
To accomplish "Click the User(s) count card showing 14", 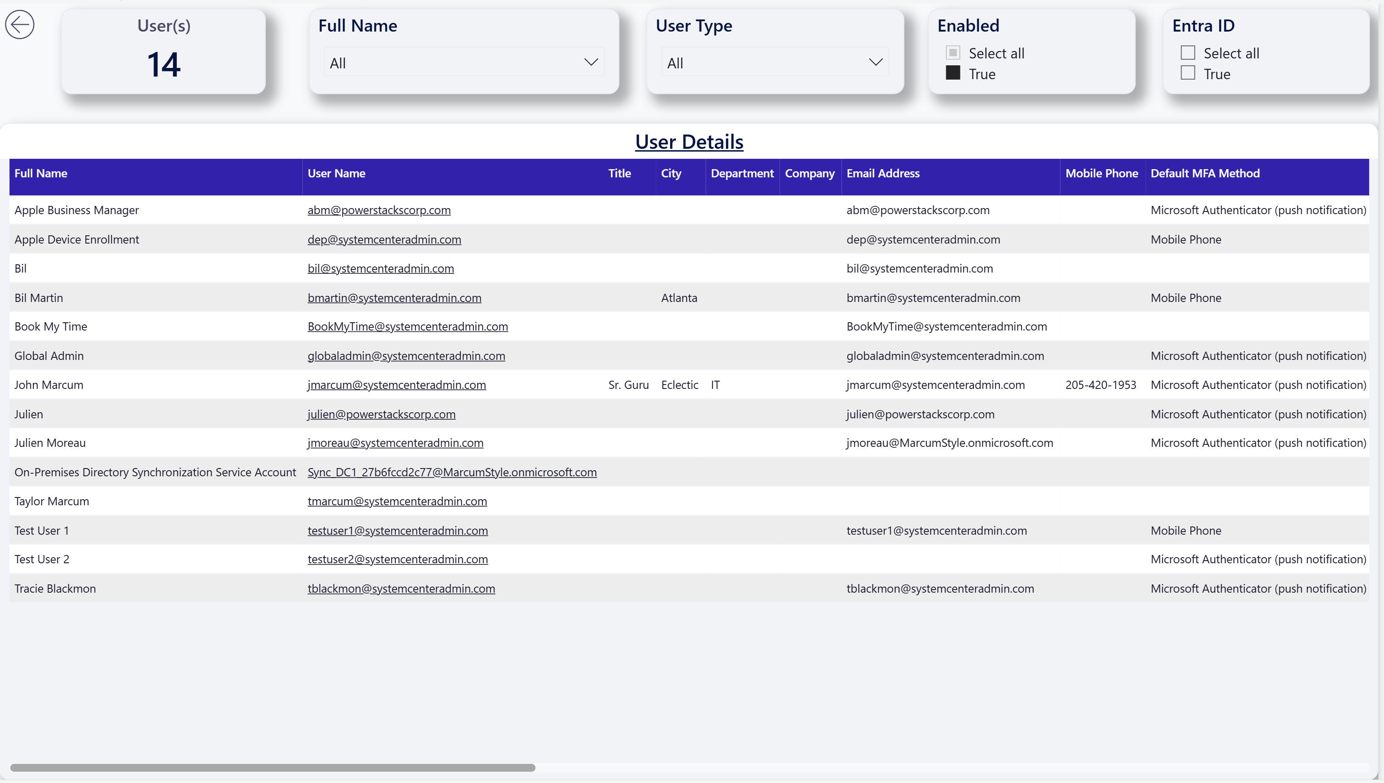I will coord(164,51).
